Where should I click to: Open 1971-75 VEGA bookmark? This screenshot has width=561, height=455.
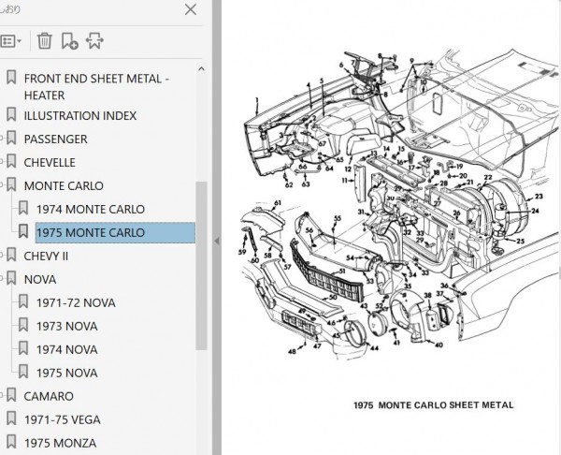coord(63,419)
